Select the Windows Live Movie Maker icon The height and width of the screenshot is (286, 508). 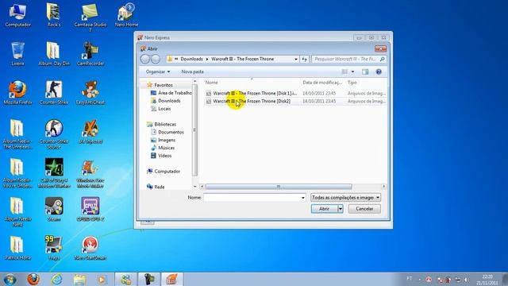click(x=90, y=173)
